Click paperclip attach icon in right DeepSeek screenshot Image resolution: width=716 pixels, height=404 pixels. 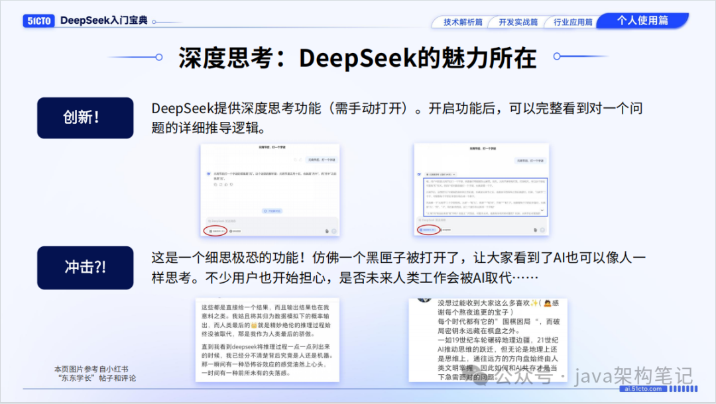[535, 230]
